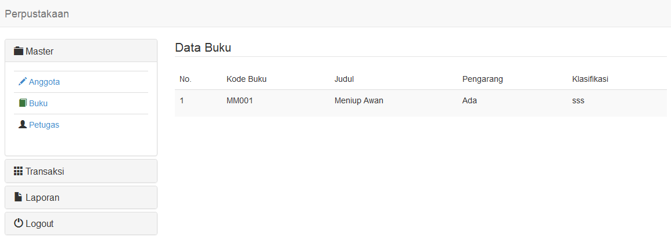
Task: Click the power icon beside Logout
Action: pos(19,223)
